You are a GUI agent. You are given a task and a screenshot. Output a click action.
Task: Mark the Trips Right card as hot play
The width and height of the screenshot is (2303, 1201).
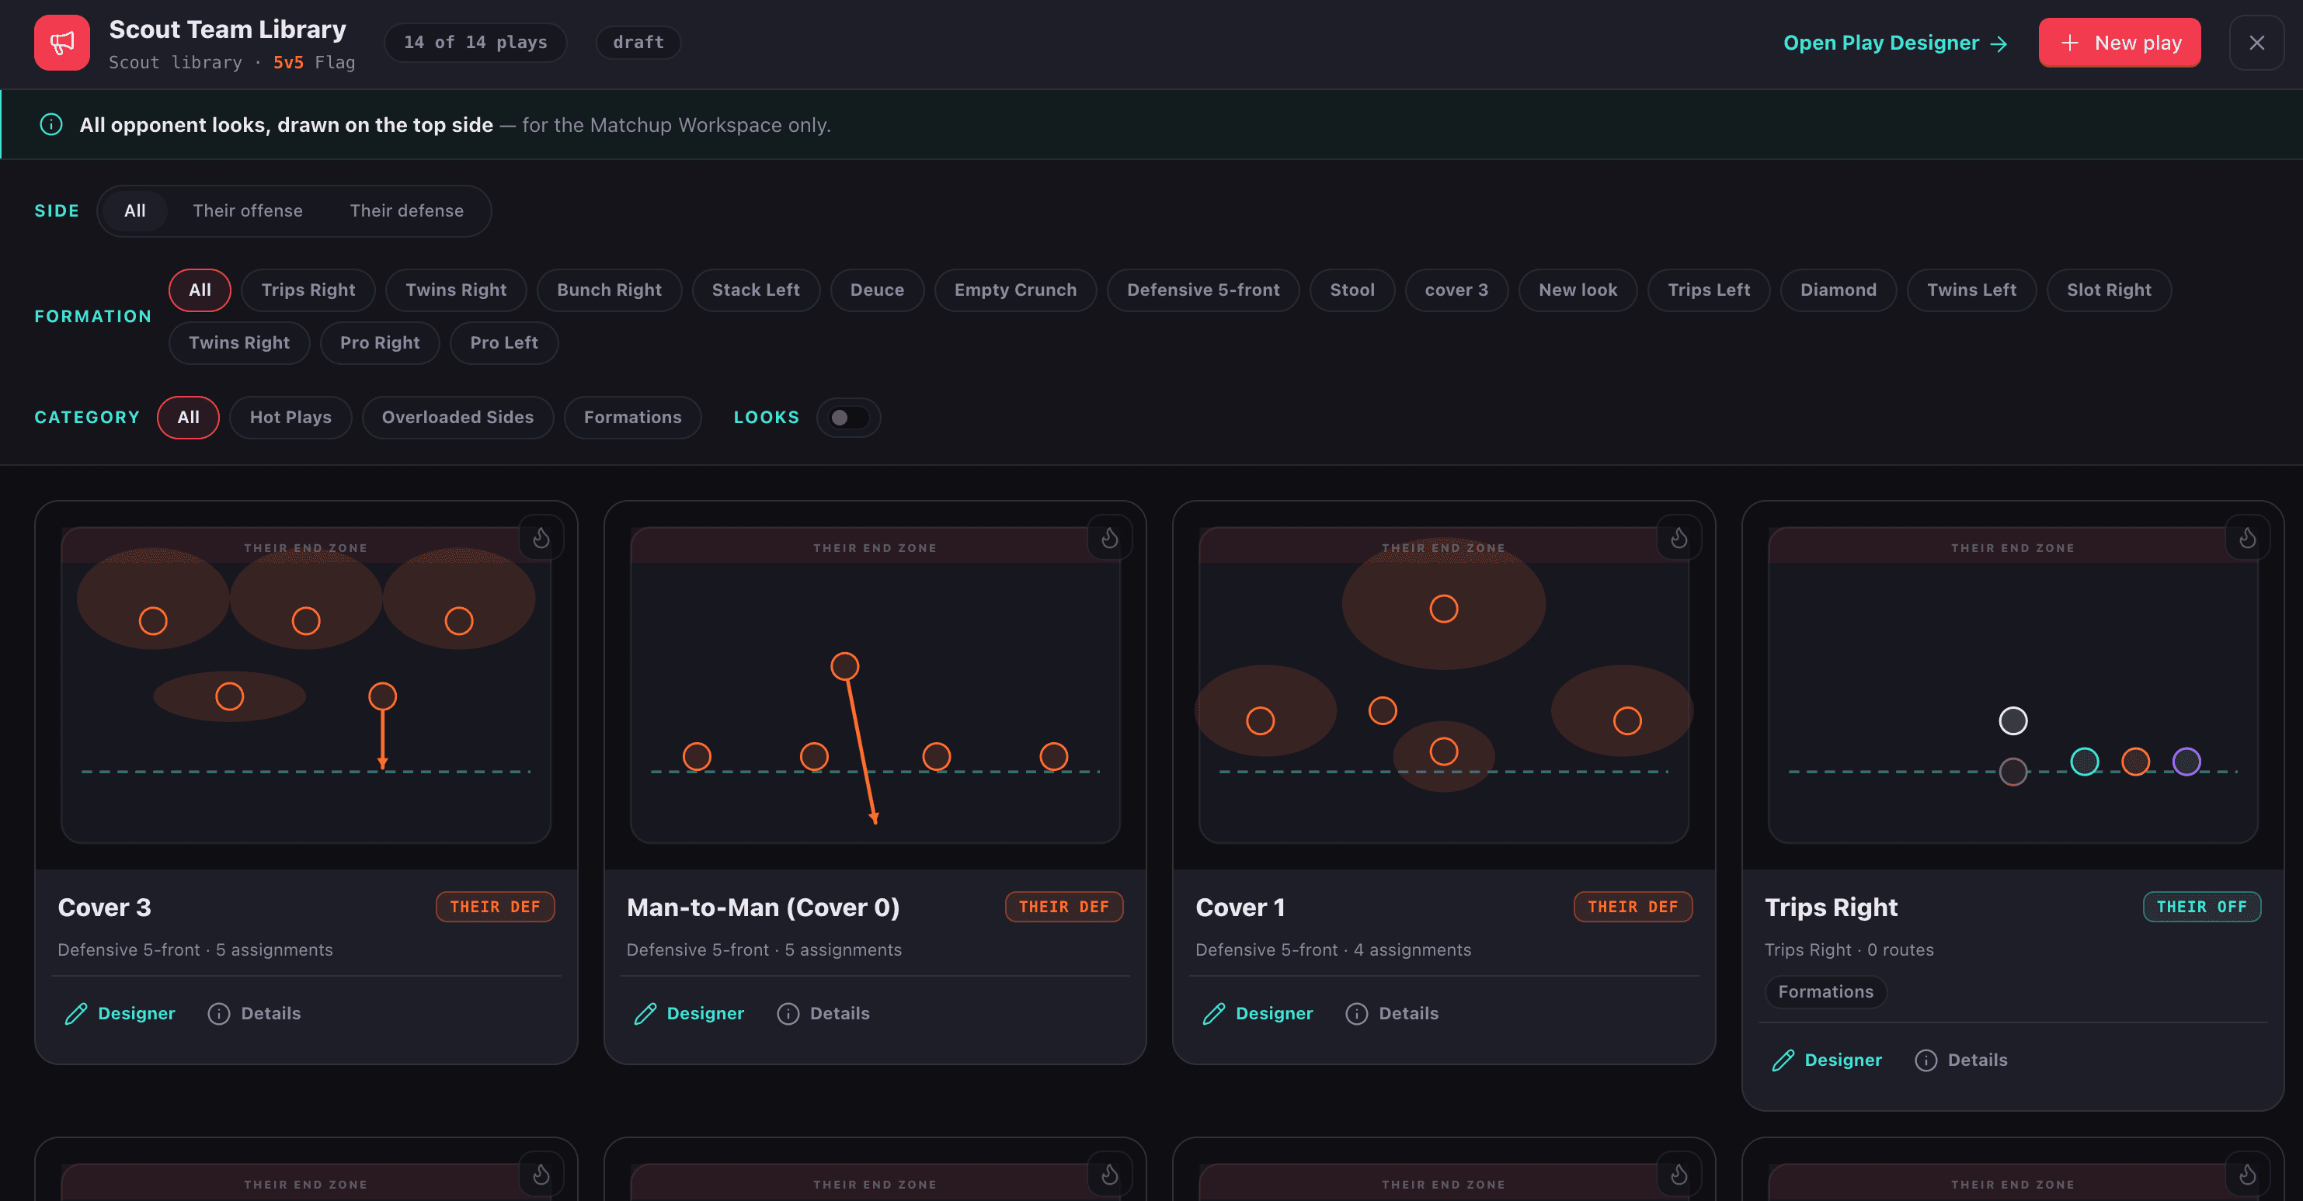[x=2248, y=538]
